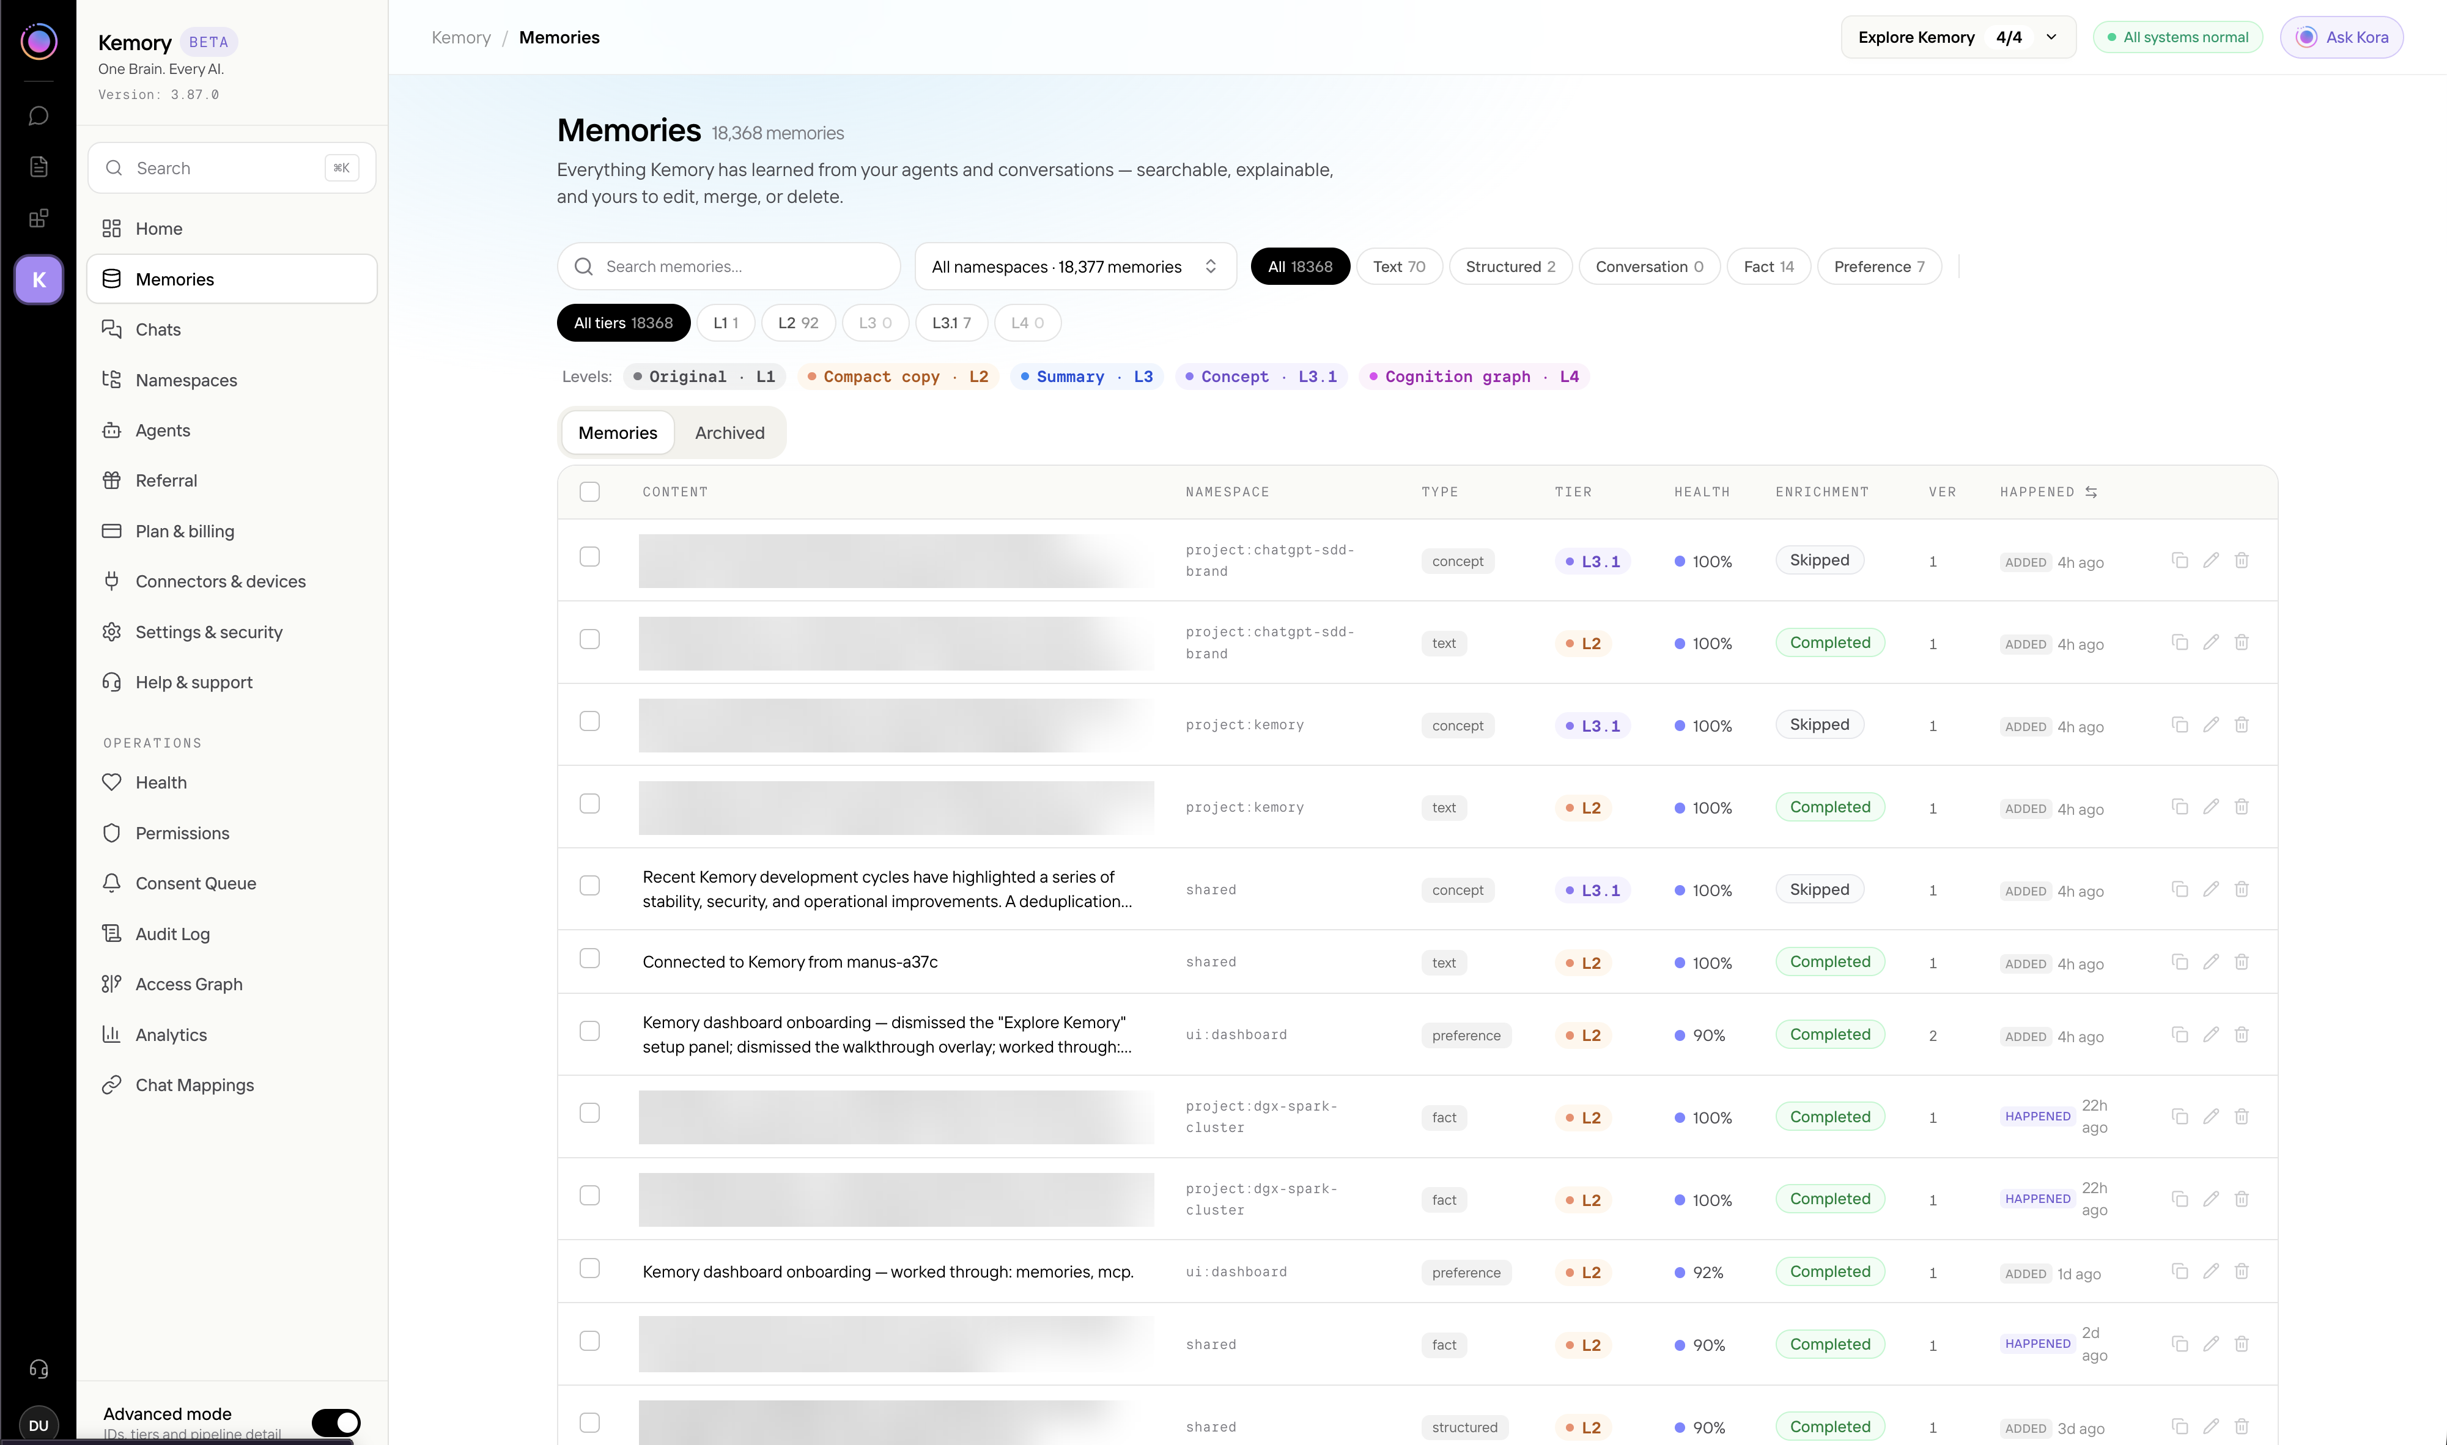This screenshot has width=2447, height=1445.
Task: Copy the first project:chatgpt-sdd-brand concept memory
Action: click(2179, 560)
